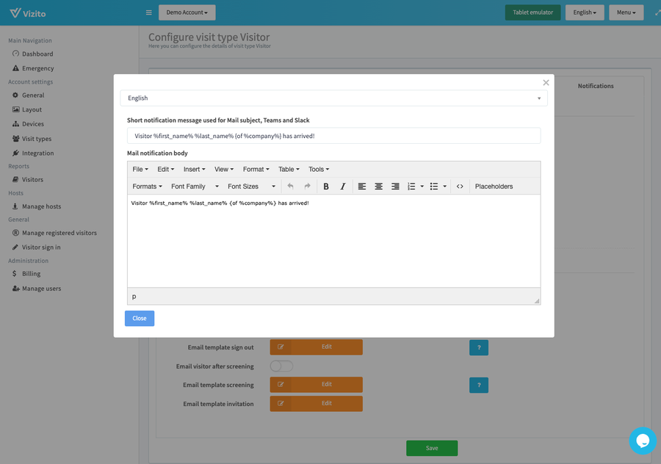Open the File menu in the editor
This screenshot has height=464, width=661.
coord(139,169)
